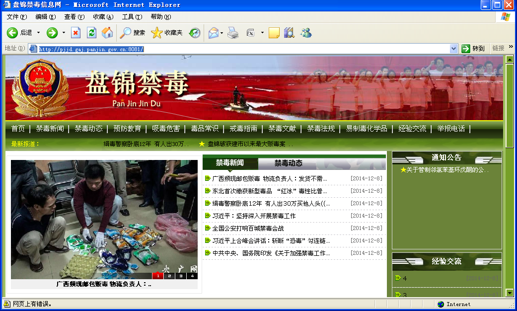Image resolution: width=517 pixels, height=311 pixels.
Task: Select slideshow slide number 3
Action: (181, 276)
